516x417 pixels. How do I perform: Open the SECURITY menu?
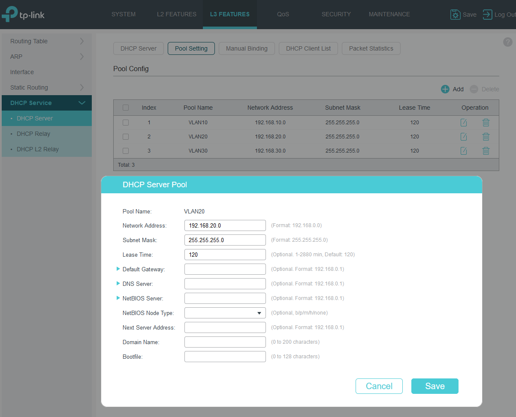point(336,14)
